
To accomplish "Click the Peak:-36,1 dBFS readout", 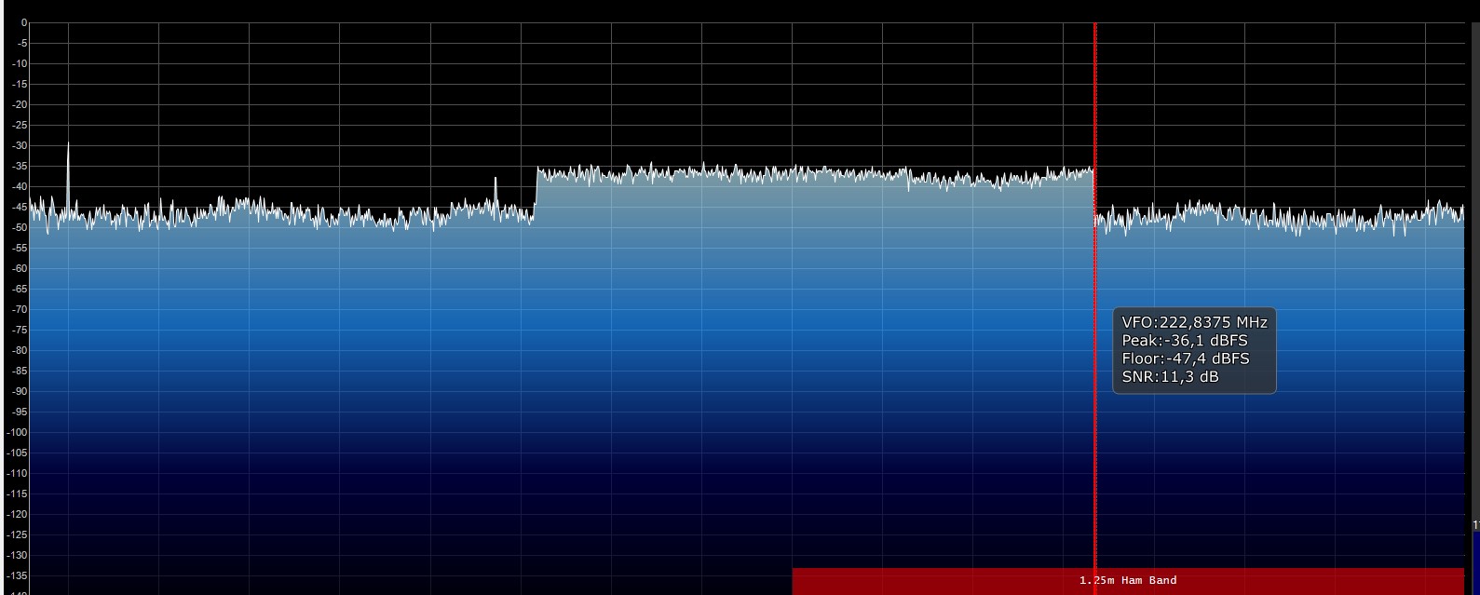I will point(1184,341).
